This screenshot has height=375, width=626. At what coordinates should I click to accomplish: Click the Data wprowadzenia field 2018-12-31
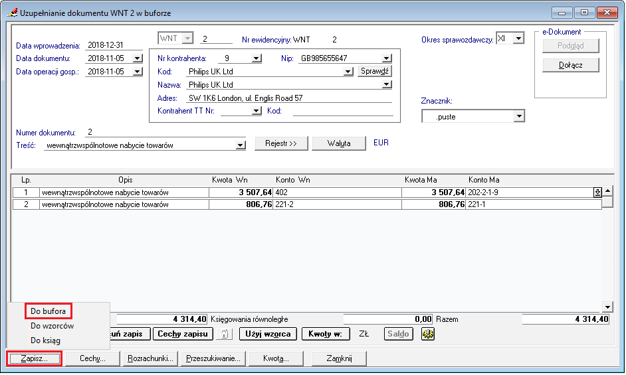click(x=113, y=46)
